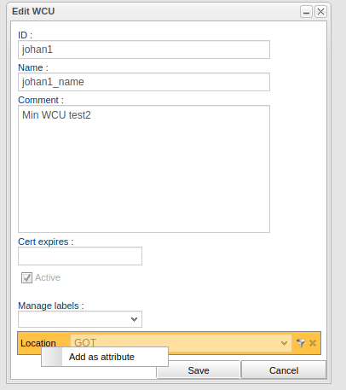The image size is (346, 390).
Task: Select the Comment text area
Action: (144, 169)
